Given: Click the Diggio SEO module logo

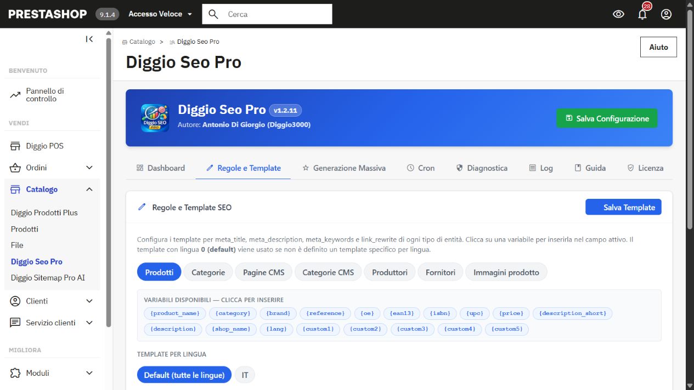Looking at the screenshot, I should 155,118.
